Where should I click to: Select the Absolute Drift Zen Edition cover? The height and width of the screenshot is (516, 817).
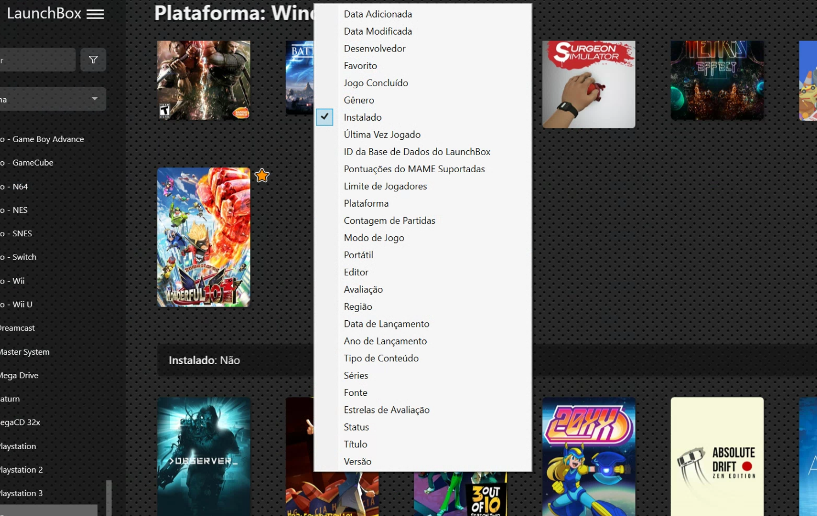(x=717, y=456)
